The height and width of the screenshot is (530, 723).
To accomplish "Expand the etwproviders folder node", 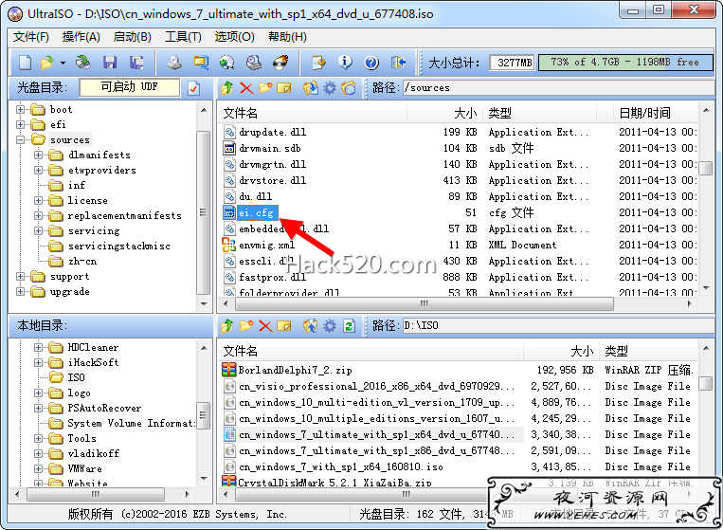I will (x=38, y=171).
